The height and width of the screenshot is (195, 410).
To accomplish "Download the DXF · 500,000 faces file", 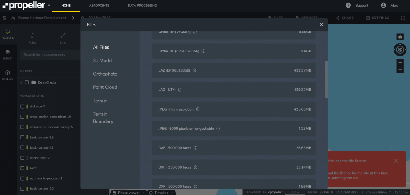I will tap(233, 148).
